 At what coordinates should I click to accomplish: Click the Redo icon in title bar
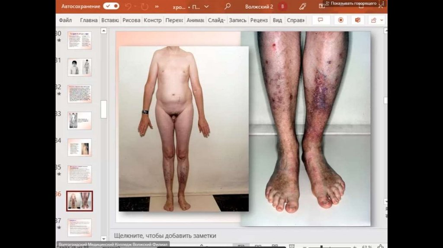point(144,6)
